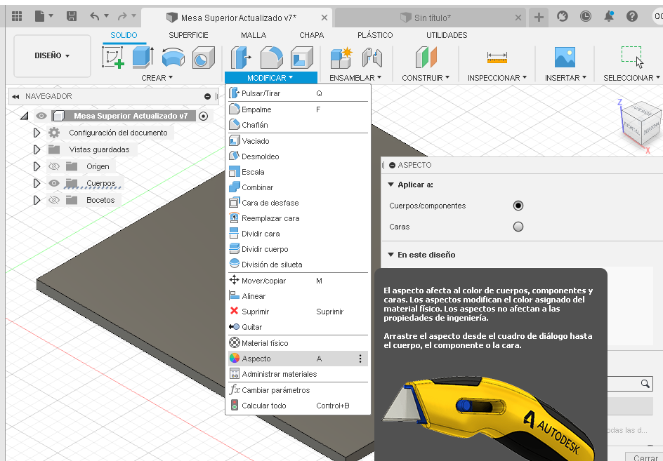
Task: Select the Insert image icon
Action: click(x=565, y=57)
